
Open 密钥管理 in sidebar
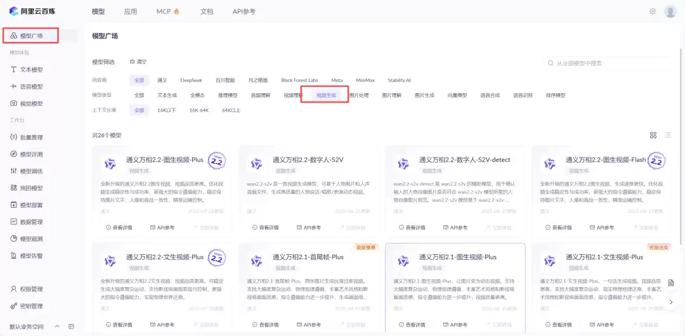pos(27,306)
